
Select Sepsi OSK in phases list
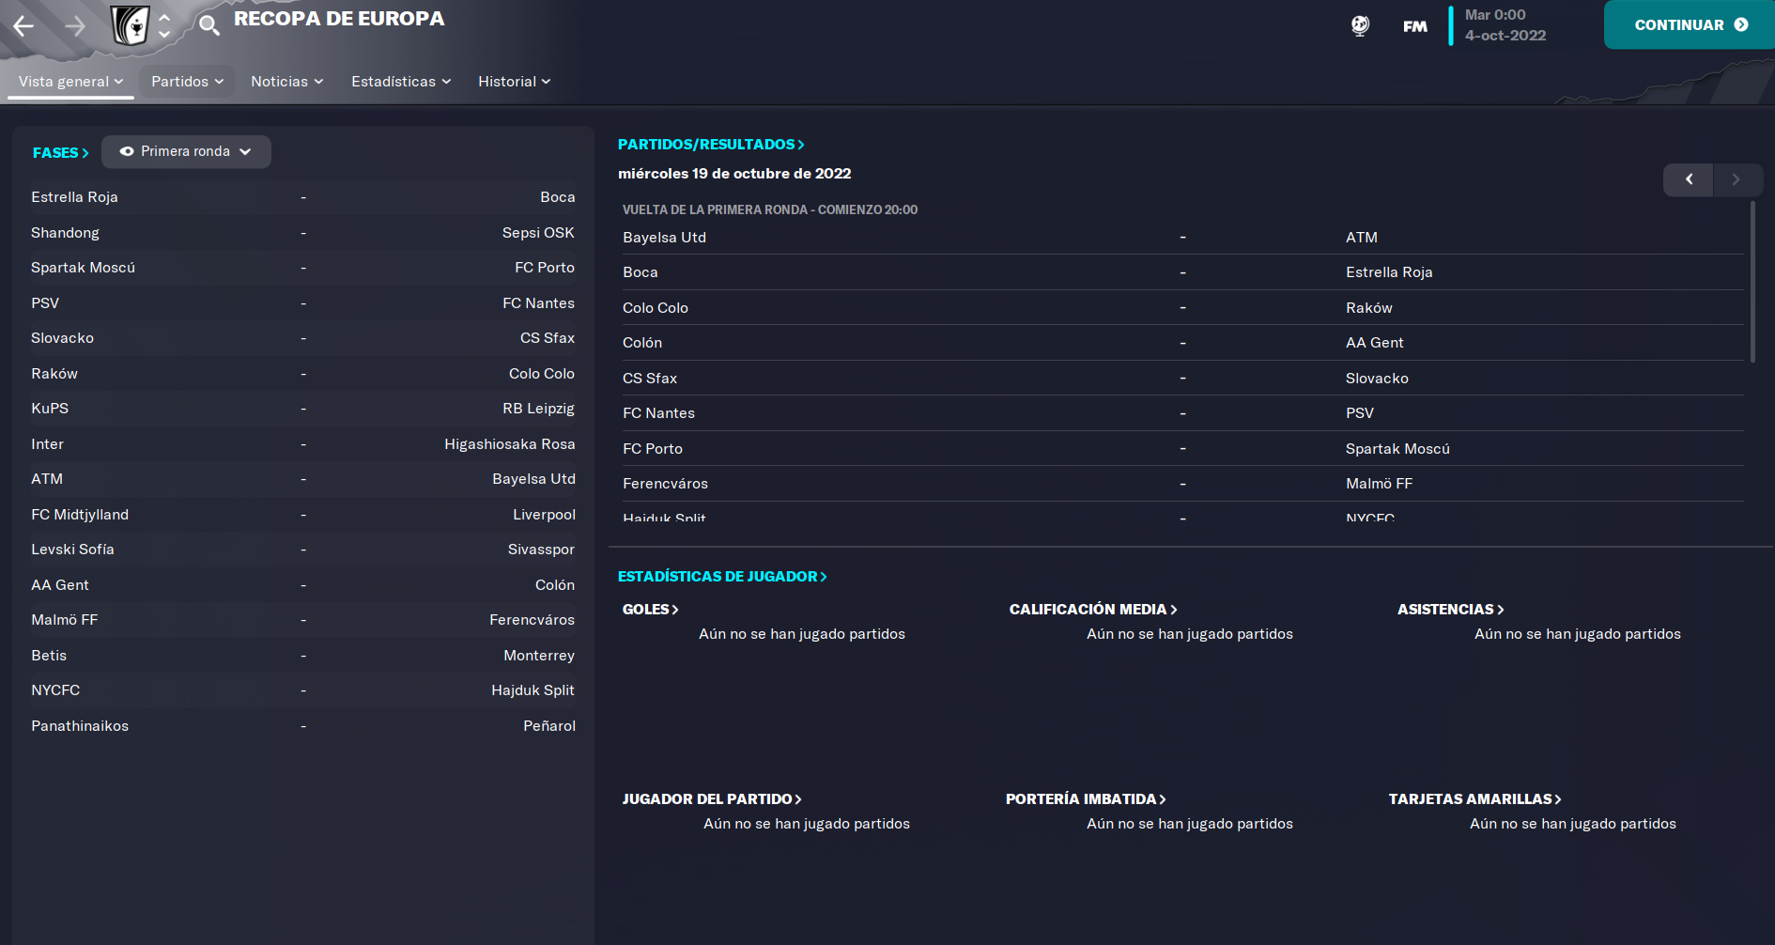pos(538,233)
